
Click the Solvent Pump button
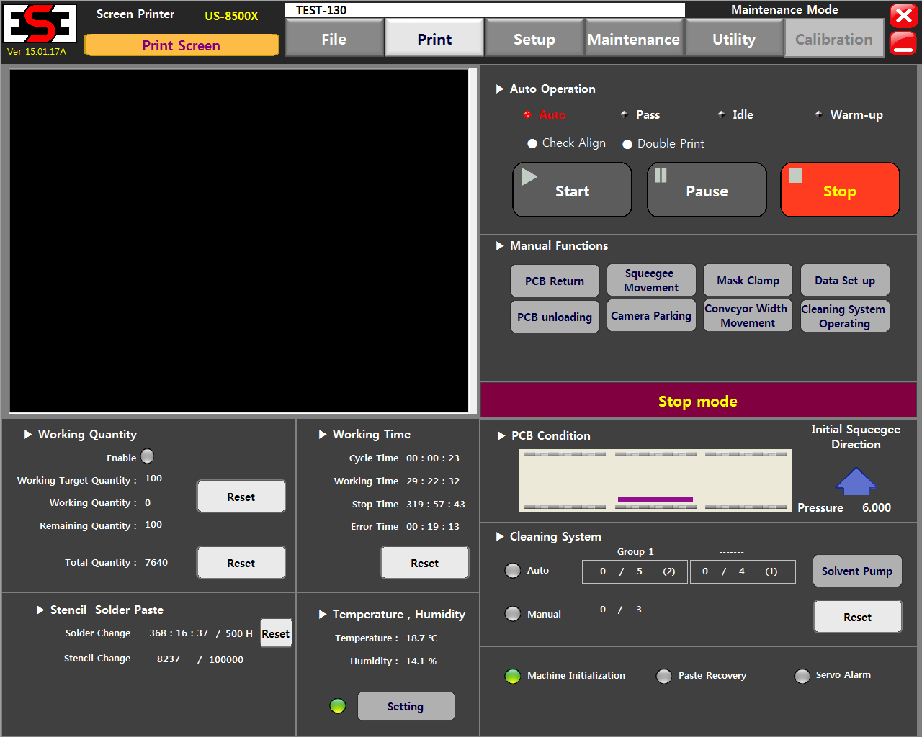(x=856, y=571)
